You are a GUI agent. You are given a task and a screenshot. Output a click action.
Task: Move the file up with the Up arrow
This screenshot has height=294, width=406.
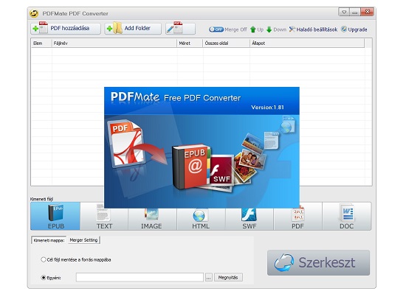click(257, 29)
